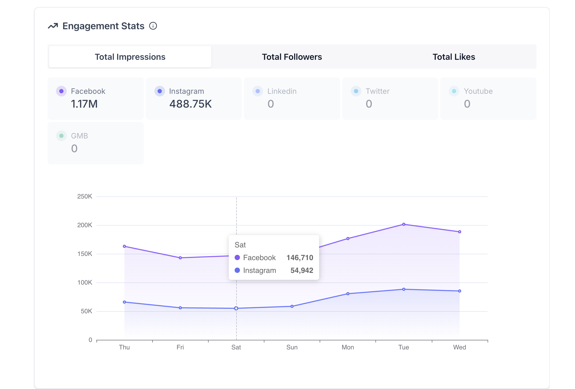The width and height of the screenshot is (575, 389).
Task: Open the Total Likes tab
Action: 454,57
